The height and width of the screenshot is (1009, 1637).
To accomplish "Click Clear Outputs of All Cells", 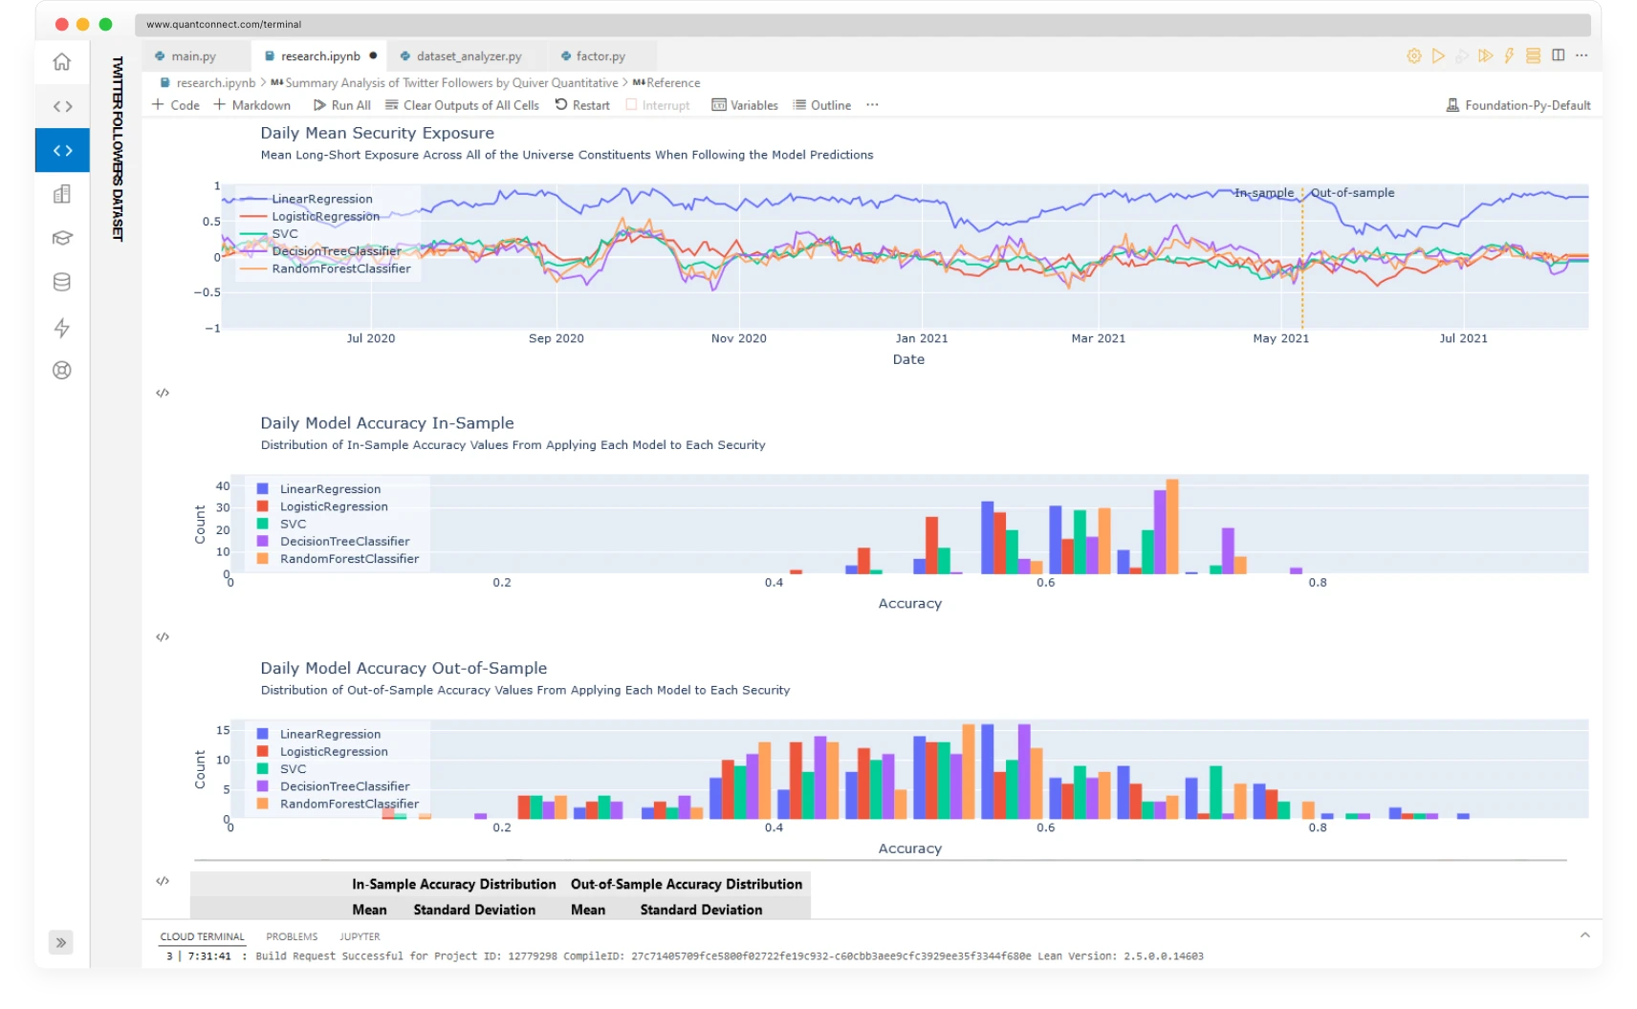I will click(462, 105).
